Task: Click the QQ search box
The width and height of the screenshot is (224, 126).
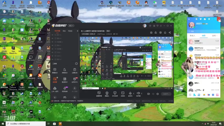Action: (x=204, y=31)
